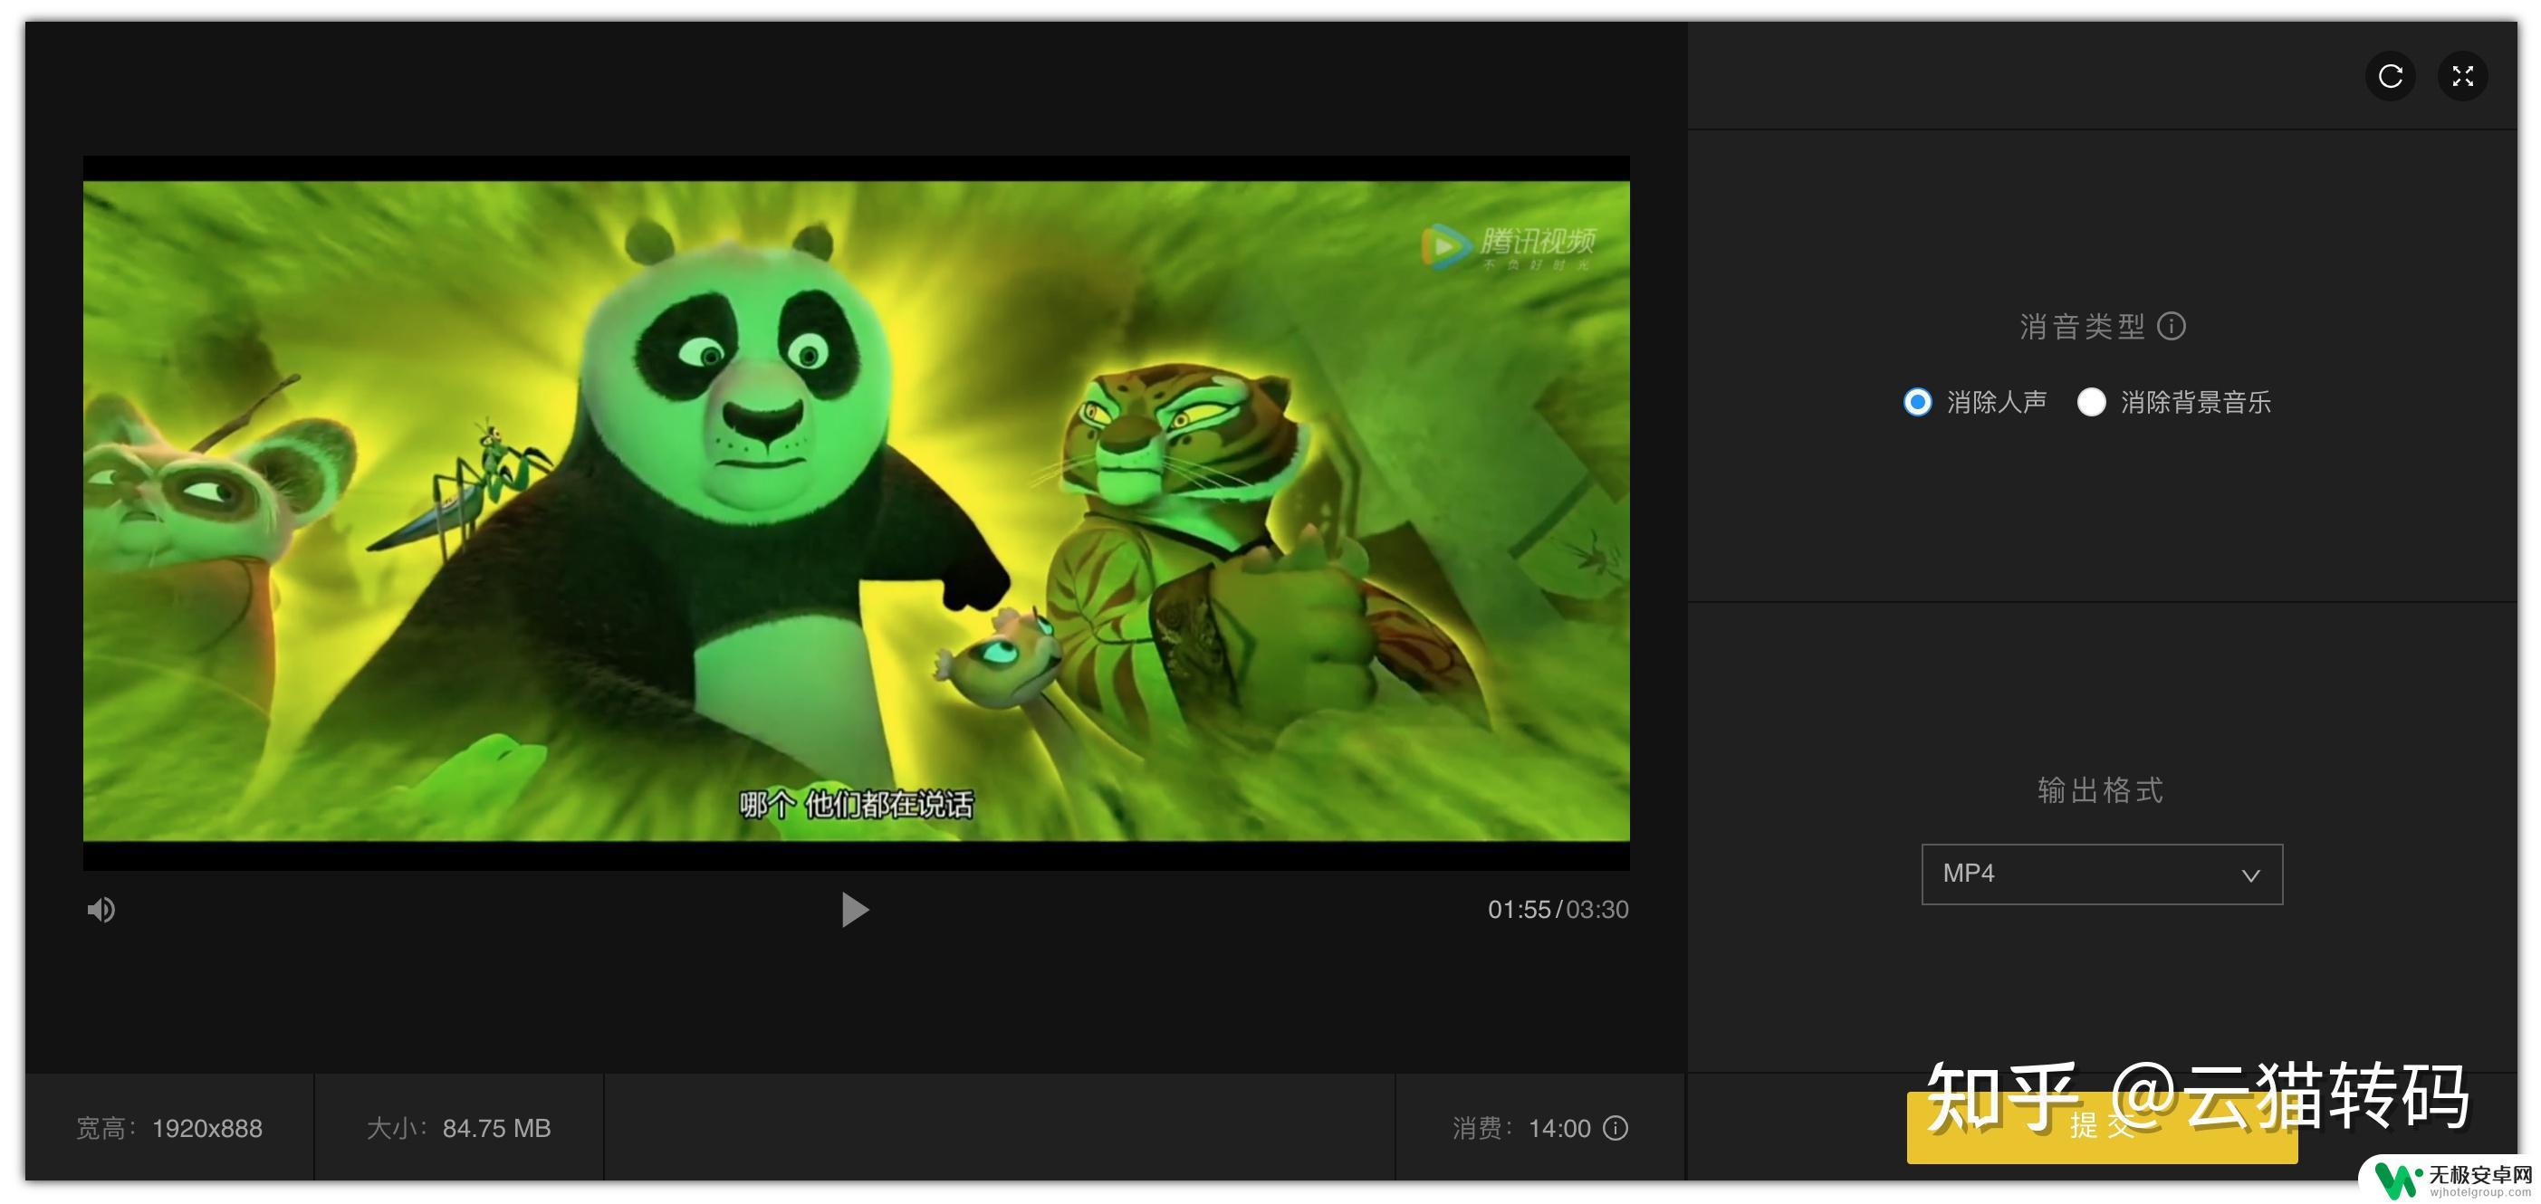Screen dimensions: 2541x1204
Task: Play the video preview
Action: click(x=854, y=909)
